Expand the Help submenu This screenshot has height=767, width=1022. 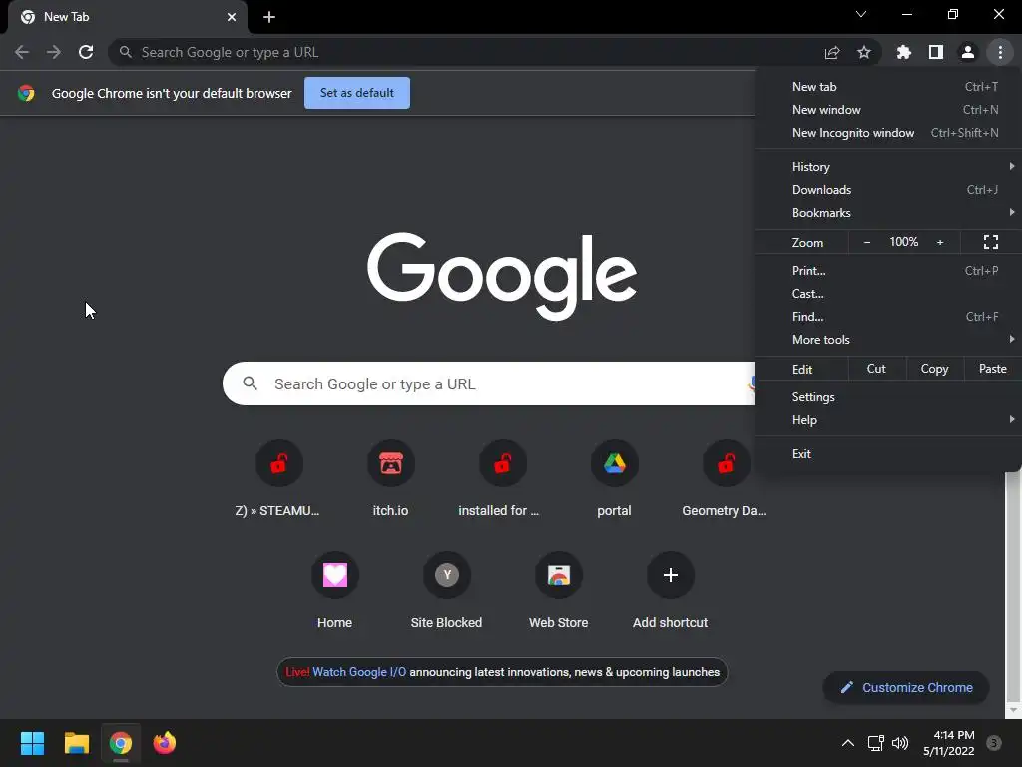(x=887, y=420)
